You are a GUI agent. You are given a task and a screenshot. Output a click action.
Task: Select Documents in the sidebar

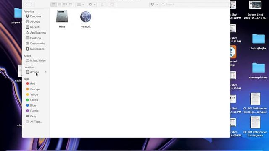[x=37, y=44]
